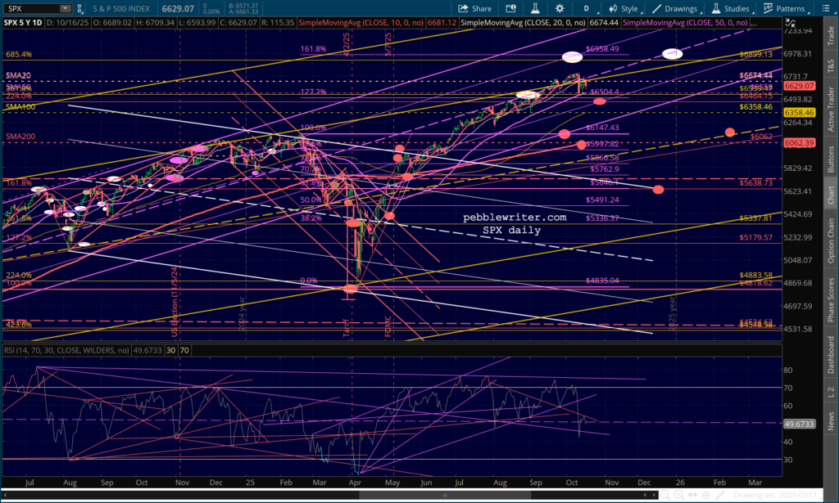839x503 pixels.
Task: Click the SMA100 label on chart
Action: click(20, 107)
